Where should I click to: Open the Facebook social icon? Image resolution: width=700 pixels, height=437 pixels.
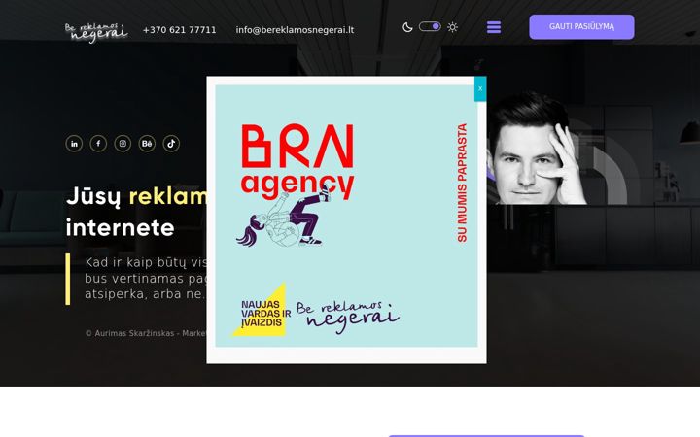point(98,144)
